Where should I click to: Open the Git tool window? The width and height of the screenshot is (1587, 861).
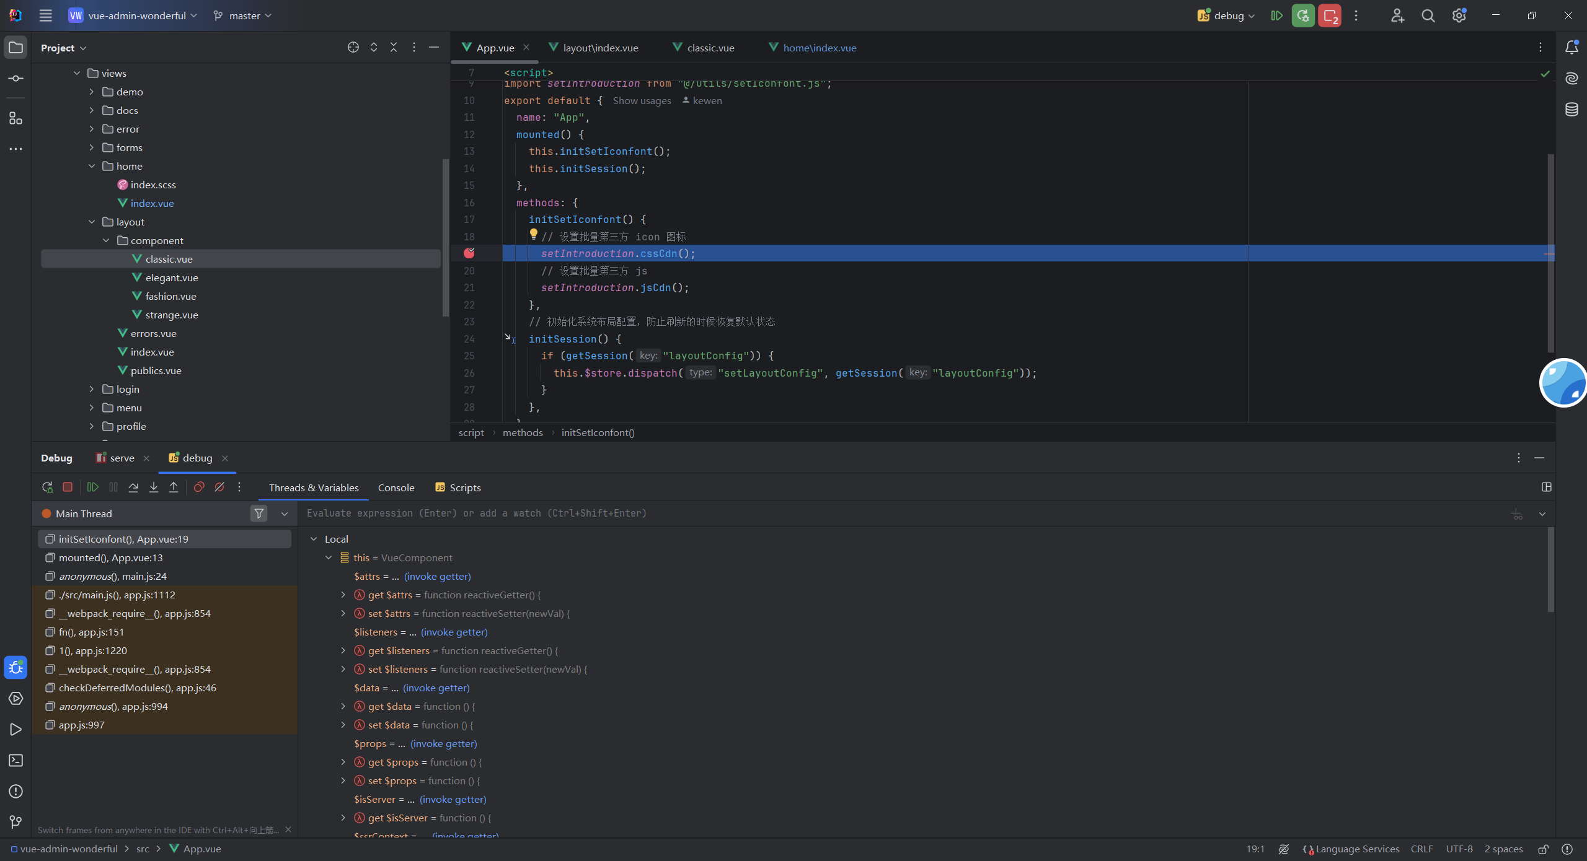pos(15,823)
